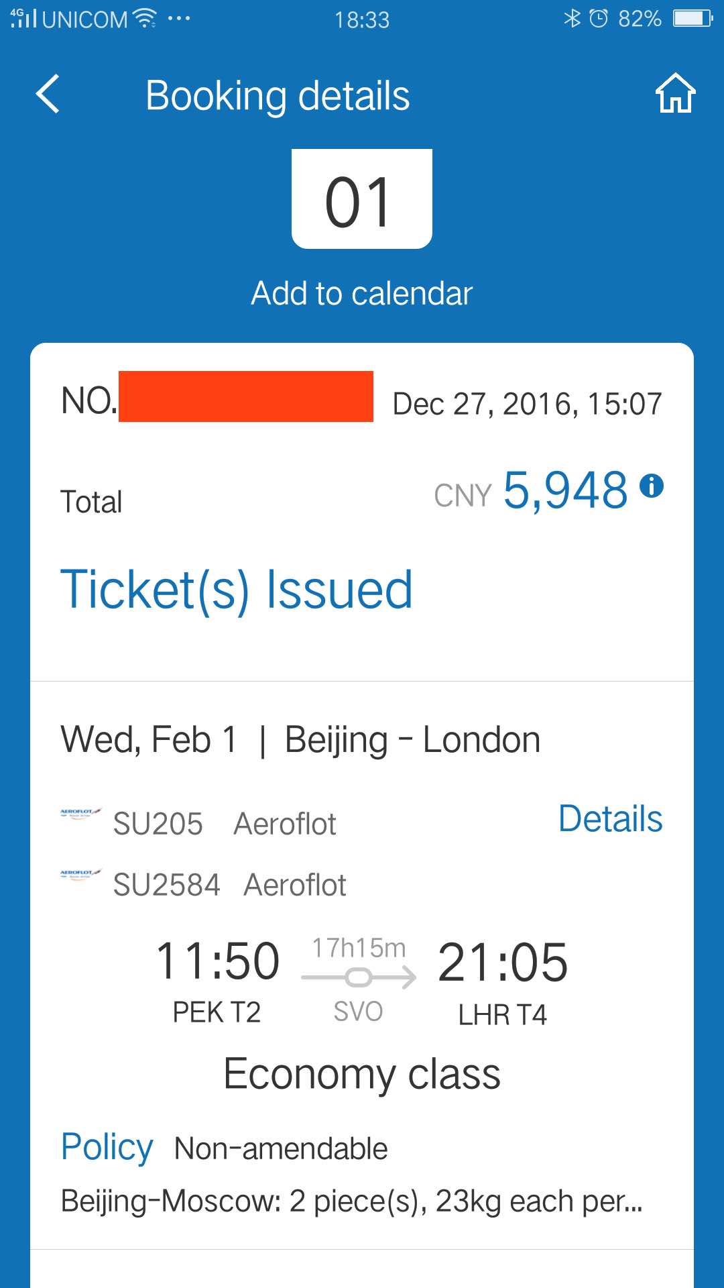Tap the Policy link
The image size is (724, 1288).
click(x=106, y=1146)
